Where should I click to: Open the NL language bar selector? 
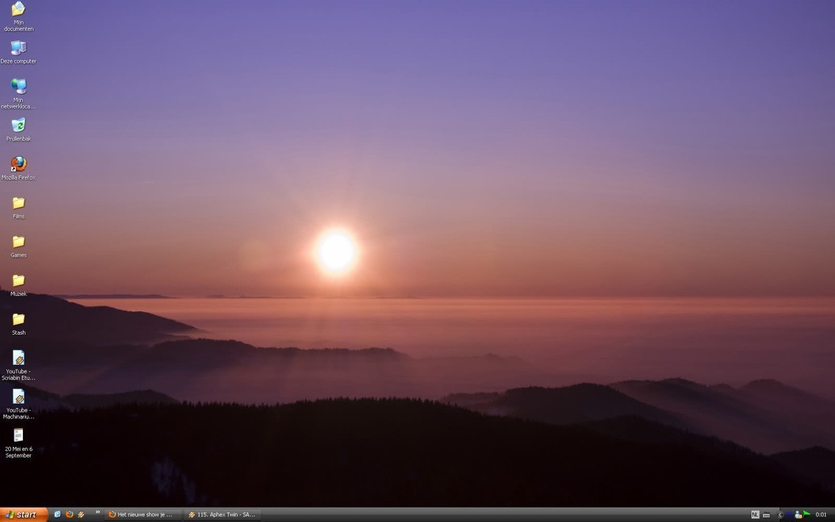pyautogui.click(x=755, y=514)
